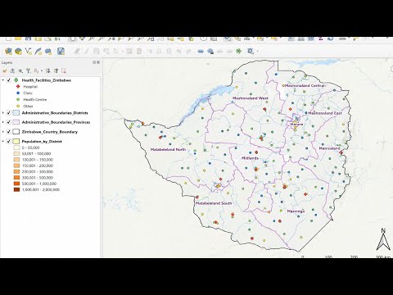Collapse the Population_by_District layer tree
The height and width of the screenshot is (295, 393).
point(3,142)
